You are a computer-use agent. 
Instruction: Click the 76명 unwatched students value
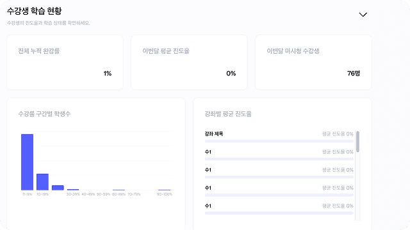tap(354, 73)
